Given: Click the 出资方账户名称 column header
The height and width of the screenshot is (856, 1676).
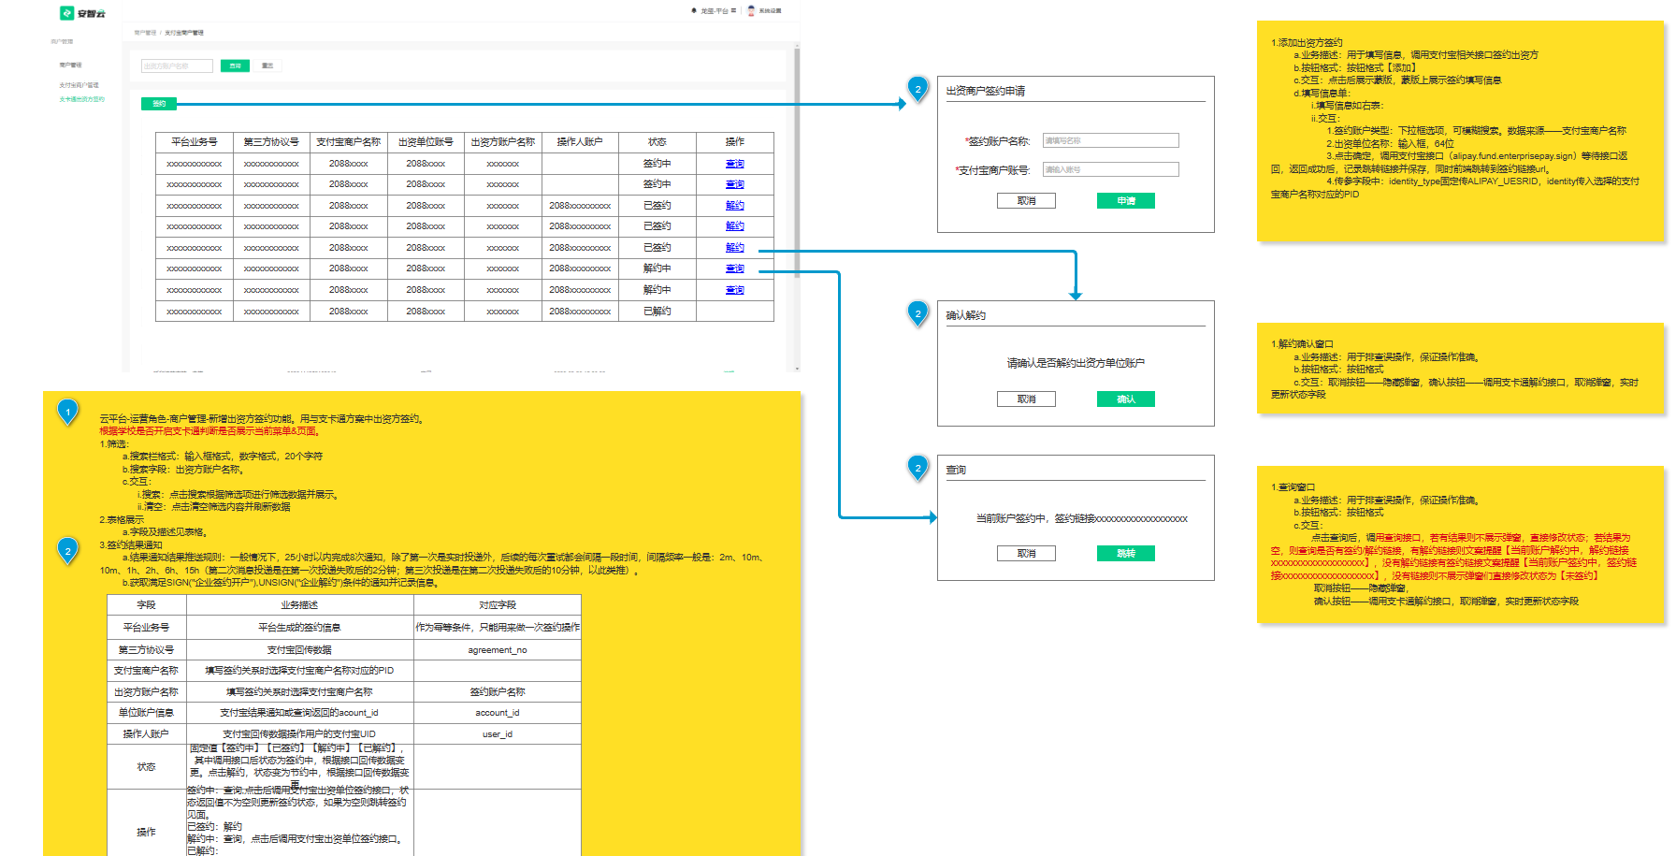Looking at the screenshot, I should pos(503,142).
